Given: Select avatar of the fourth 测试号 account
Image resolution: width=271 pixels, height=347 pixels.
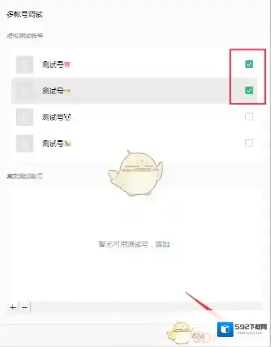Looking at the screenshot, I should (25, 143).
